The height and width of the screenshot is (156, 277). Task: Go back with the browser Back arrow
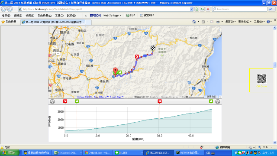click(x=4, y=9)
